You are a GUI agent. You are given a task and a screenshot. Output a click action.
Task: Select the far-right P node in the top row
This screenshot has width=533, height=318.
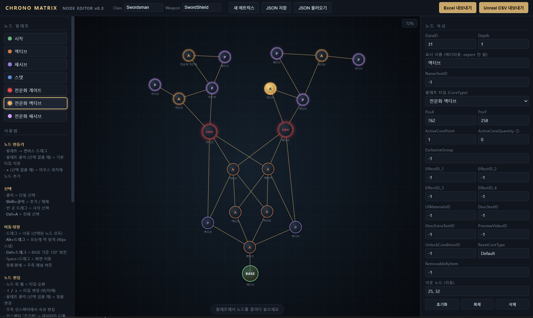pos(358,60)
